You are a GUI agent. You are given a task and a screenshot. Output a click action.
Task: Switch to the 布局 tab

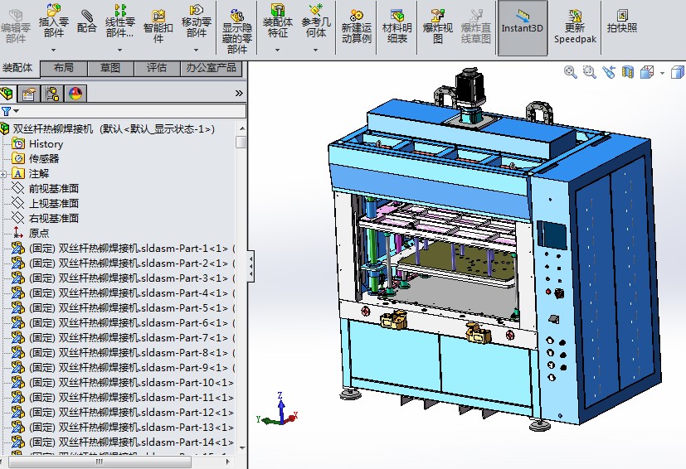[64, 68]
